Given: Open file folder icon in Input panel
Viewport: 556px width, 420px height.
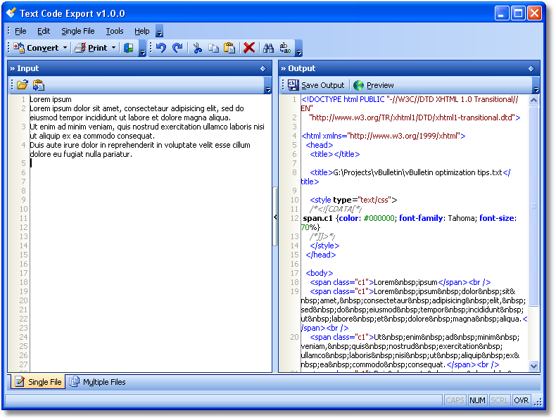Looking at the screenshot, I should [x=22, y=84].
